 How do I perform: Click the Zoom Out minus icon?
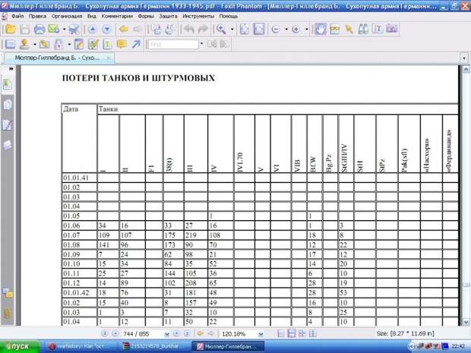[276, 29]
